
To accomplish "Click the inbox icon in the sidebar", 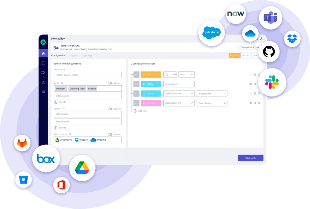I will pyautogui.click(x=43, y=92).
